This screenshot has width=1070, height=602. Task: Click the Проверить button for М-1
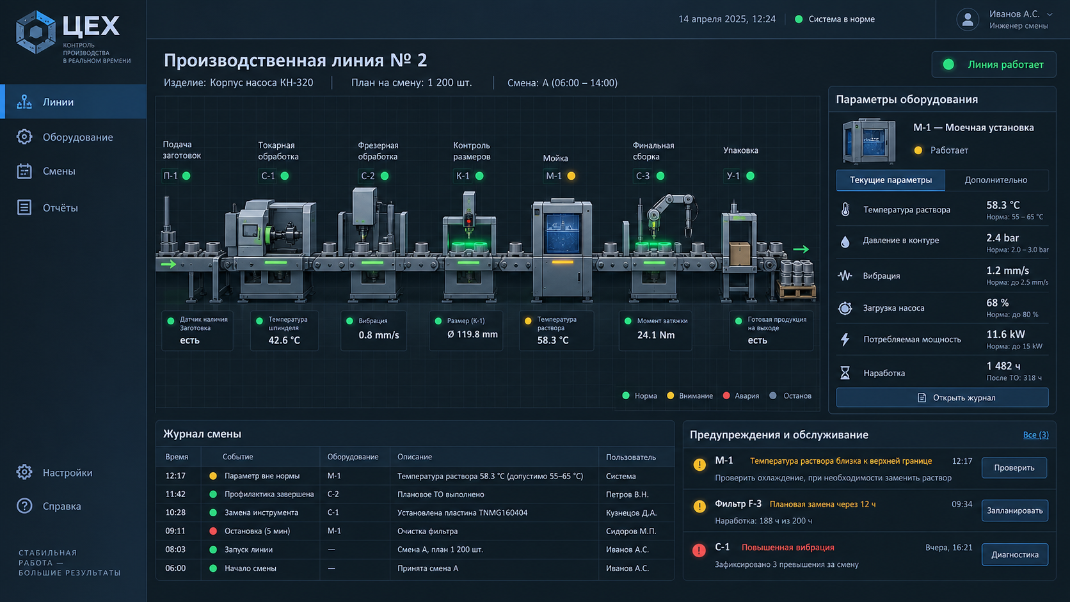(1014, 468)
